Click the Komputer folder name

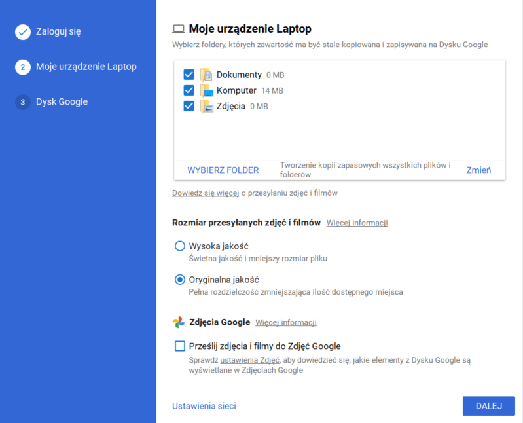click(236, 90)
